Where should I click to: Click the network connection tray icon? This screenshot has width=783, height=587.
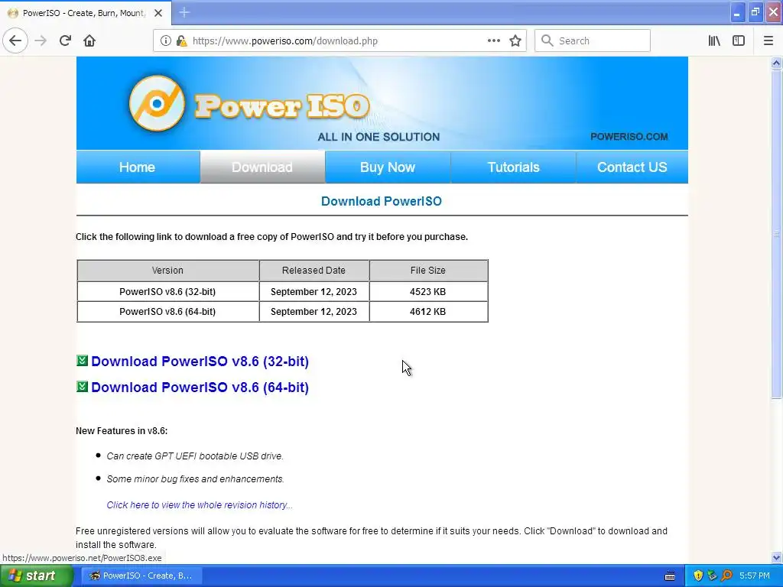712,576
